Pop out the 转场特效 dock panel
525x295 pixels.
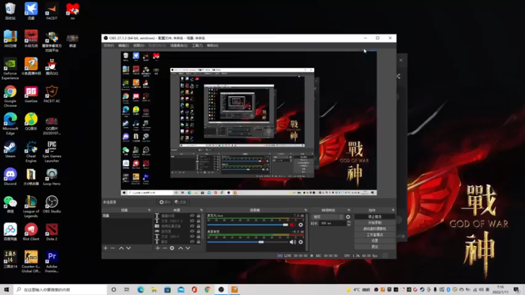[x=349, y=210]
